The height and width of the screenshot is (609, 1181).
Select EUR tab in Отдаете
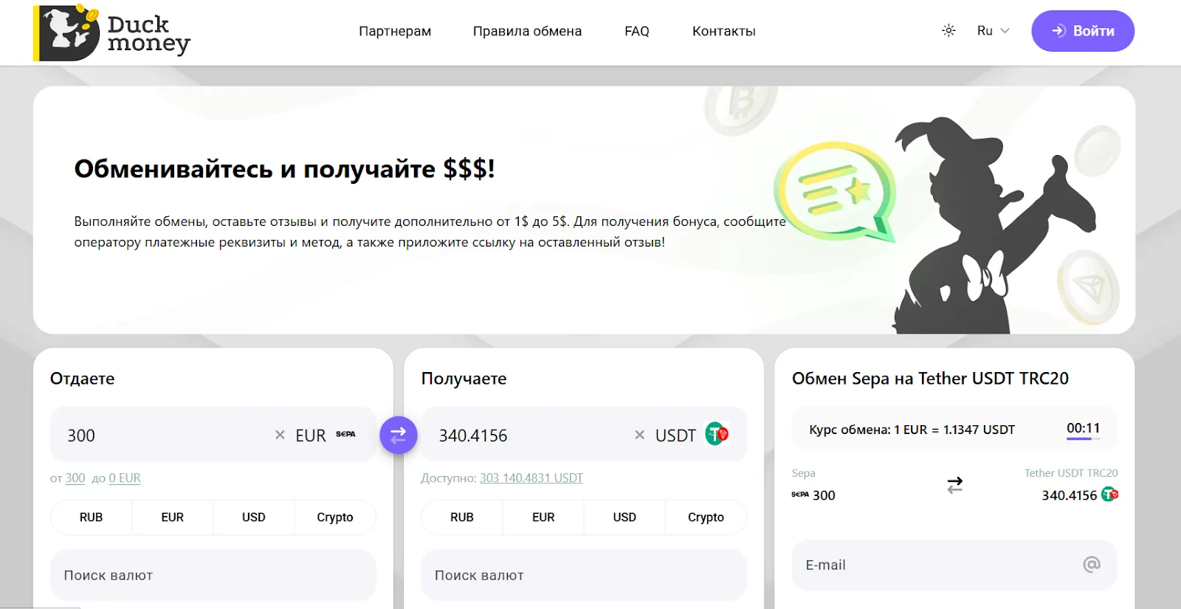click(x=172, y=517)
